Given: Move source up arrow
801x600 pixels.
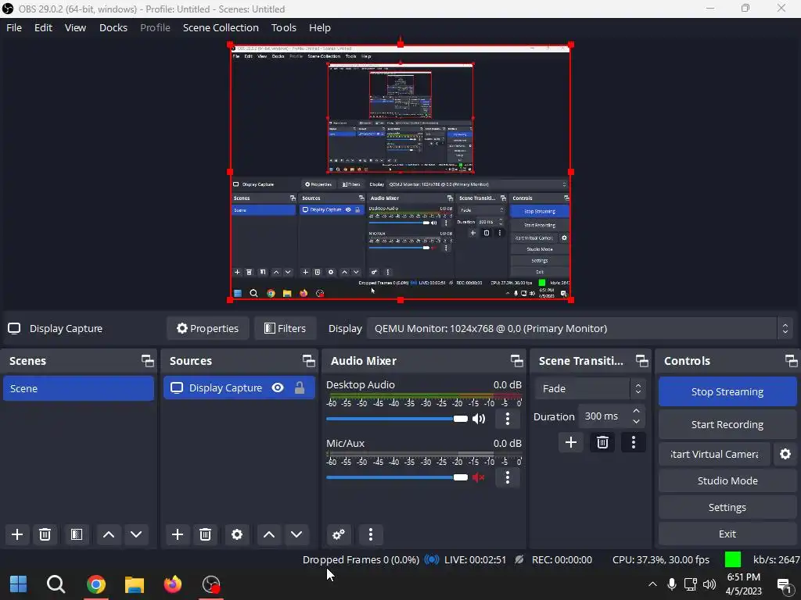Looking at the screenshot, I should coord(269,534).
